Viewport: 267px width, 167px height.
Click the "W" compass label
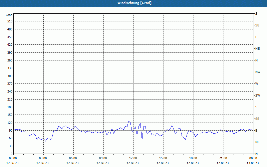(x=257, y=84)
